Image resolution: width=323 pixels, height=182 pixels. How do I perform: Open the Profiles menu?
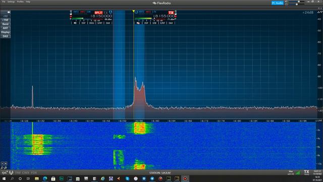(x=20, y=2)
